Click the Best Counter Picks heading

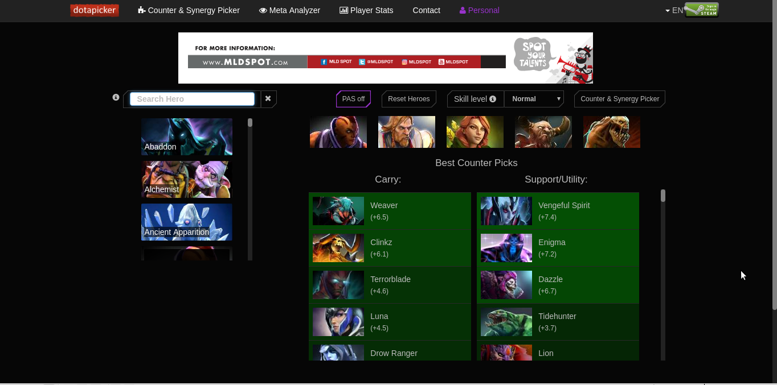pos(476,163)
